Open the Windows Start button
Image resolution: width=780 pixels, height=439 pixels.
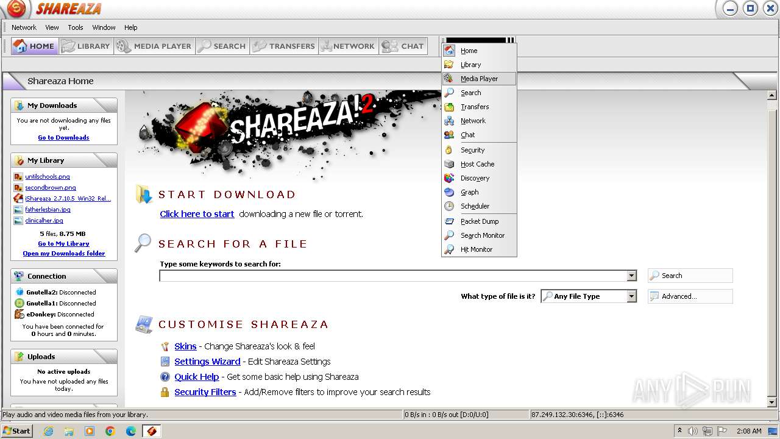tap(16, 430)
